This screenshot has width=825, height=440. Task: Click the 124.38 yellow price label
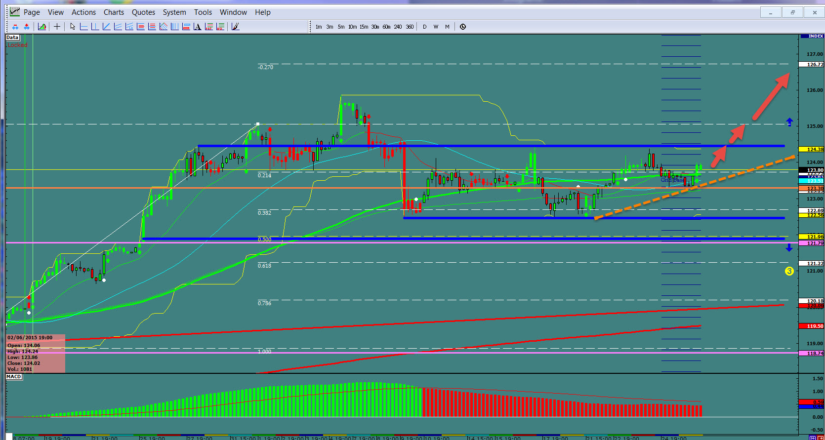811,149
